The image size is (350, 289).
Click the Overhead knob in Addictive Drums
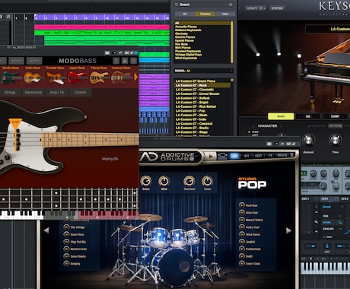pos(189,181)
